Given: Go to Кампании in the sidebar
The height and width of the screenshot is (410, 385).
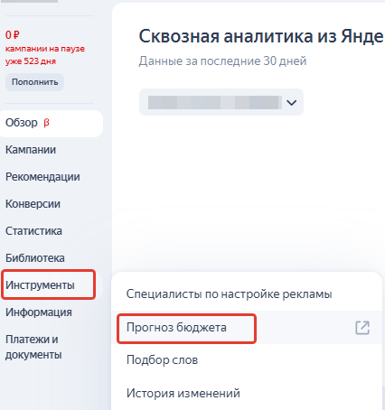Looking at the screenshot, I should click(x=31, y=150).
